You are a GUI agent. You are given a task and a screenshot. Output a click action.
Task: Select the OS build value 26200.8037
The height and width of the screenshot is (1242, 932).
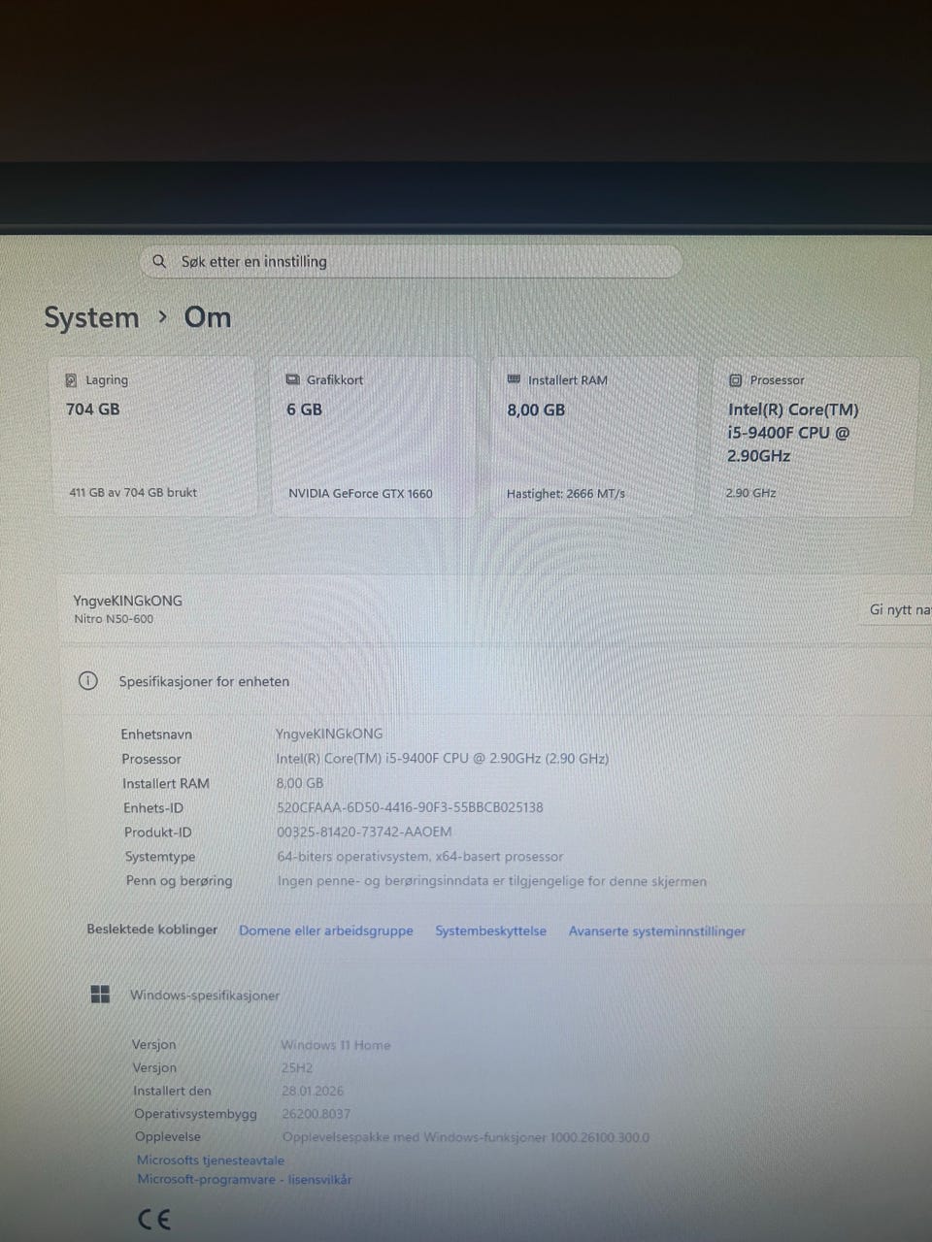click(x=316, y=1114)
